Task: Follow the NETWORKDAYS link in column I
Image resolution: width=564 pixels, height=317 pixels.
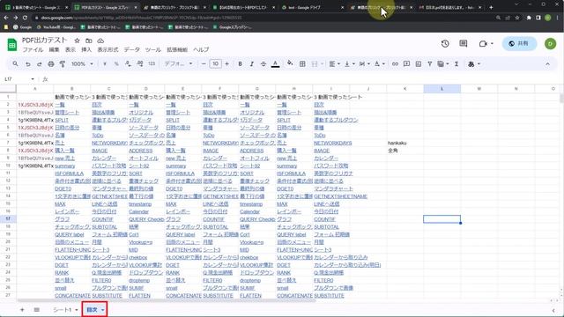Action: tap(333, 143)
